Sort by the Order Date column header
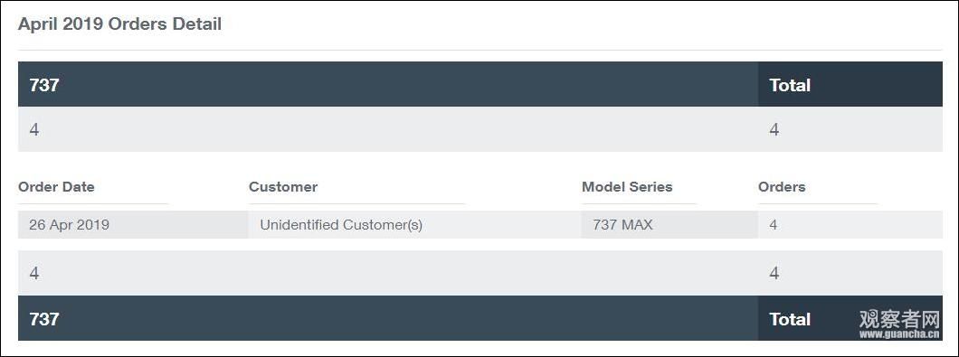This screenshot has height=357, width=959. pos(56,187)
